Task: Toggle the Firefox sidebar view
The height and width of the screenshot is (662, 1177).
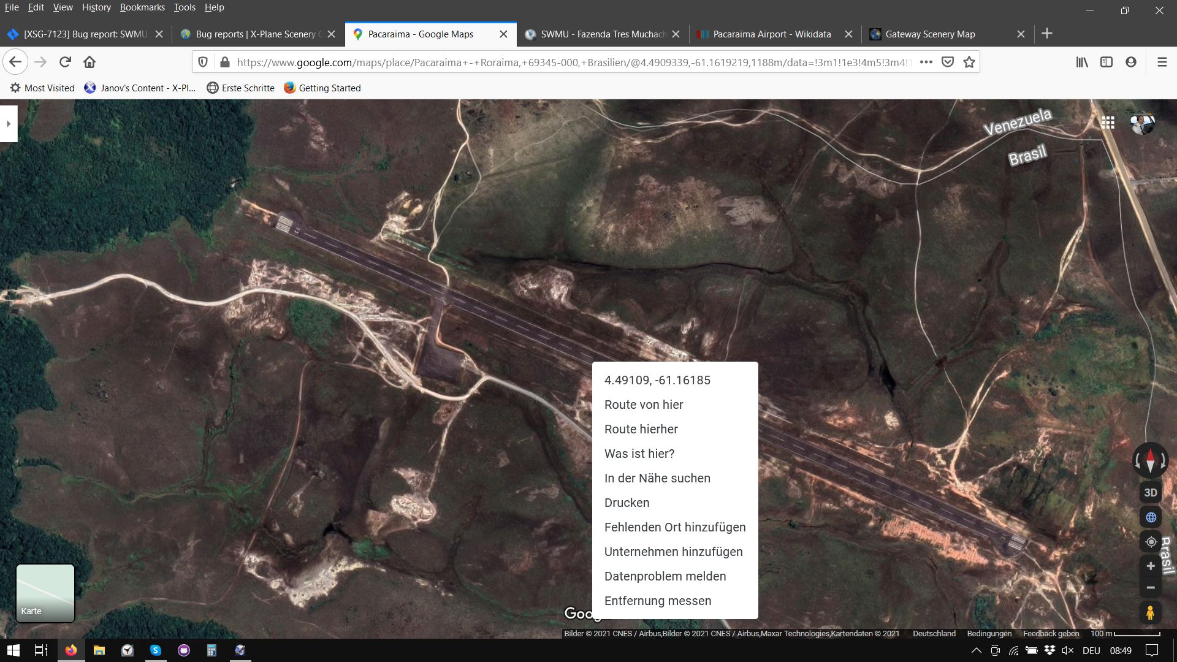Action: click(x=1107, y=62)
